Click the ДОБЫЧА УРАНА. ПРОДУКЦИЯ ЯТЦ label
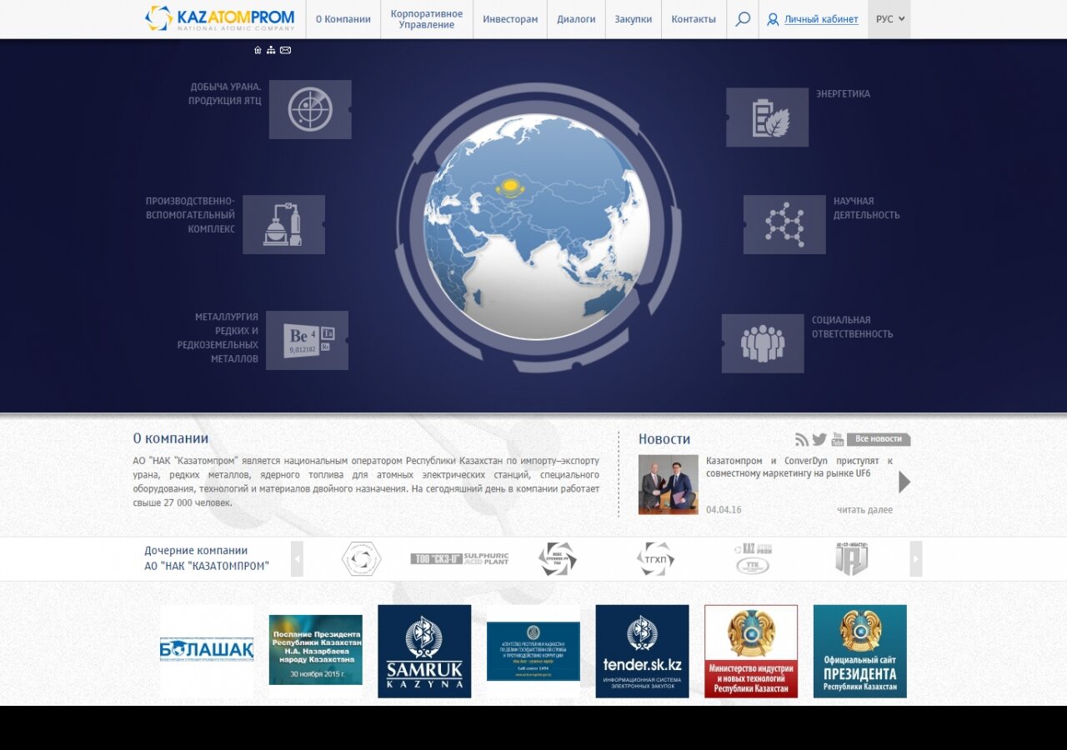The image size is (1067, 750). [x=225, y=93]
